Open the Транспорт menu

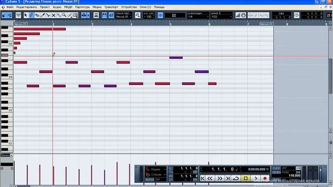tap(111, 7)
